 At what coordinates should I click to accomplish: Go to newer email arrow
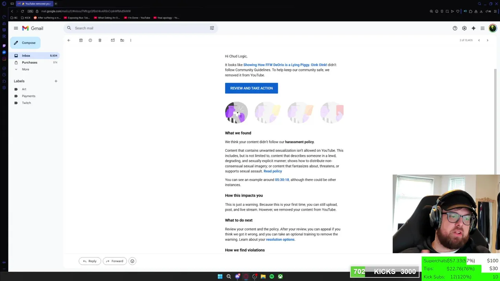pyautogui.click(x=479, y=40)
